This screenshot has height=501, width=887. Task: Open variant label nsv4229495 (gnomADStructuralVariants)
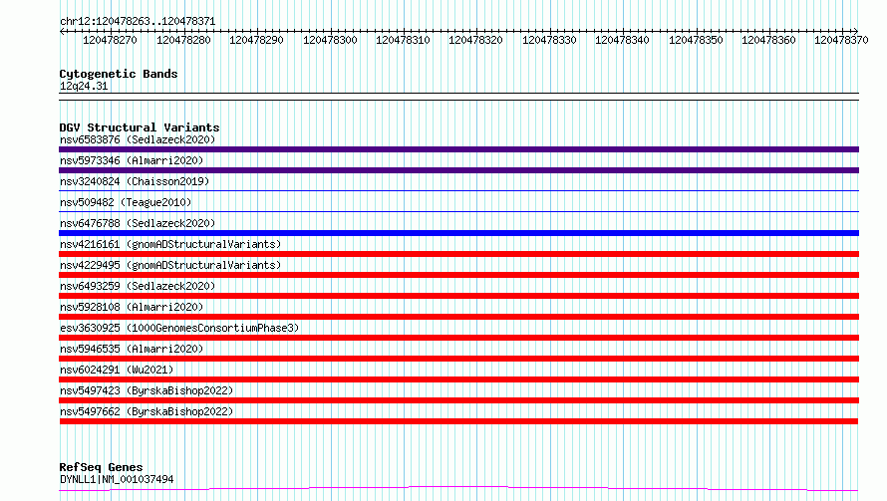[170, 265]
